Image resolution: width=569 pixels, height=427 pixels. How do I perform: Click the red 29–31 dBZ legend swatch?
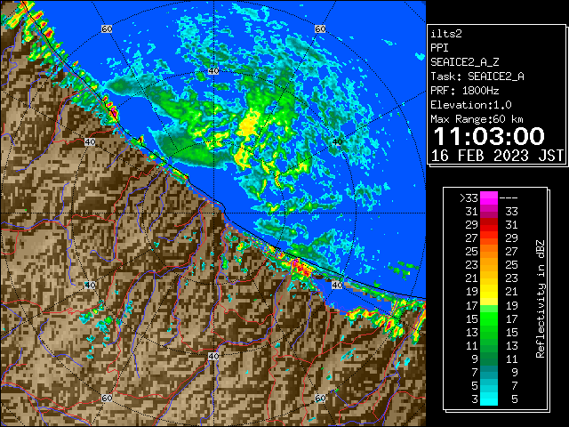point(489,225)
